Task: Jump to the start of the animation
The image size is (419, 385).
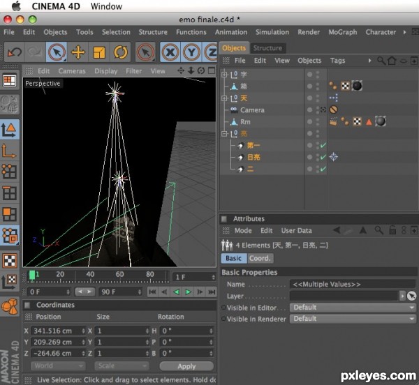Action: (152, 292)
